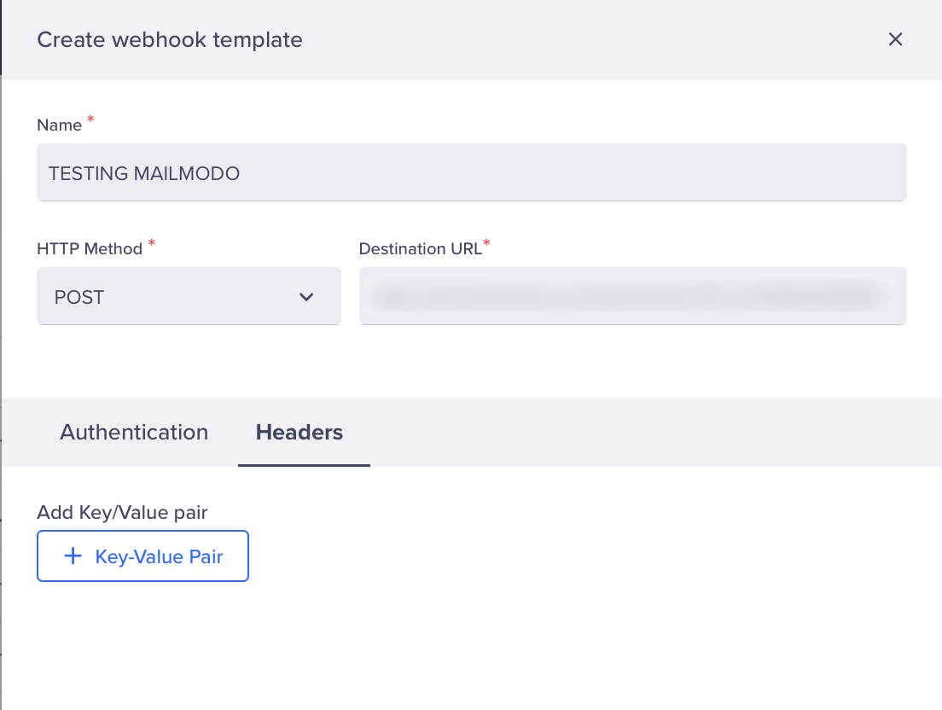Expand the HTTP Method dropdown showing POST
Viewport: 942px width, 710px height.
(189, 296)
